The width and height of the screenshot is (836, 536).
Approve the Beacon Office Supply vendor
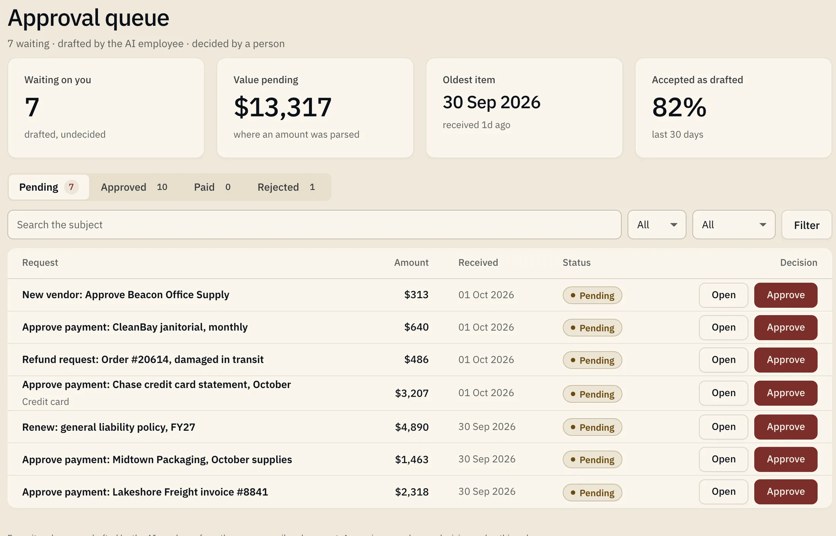click(x=785, y=295)
